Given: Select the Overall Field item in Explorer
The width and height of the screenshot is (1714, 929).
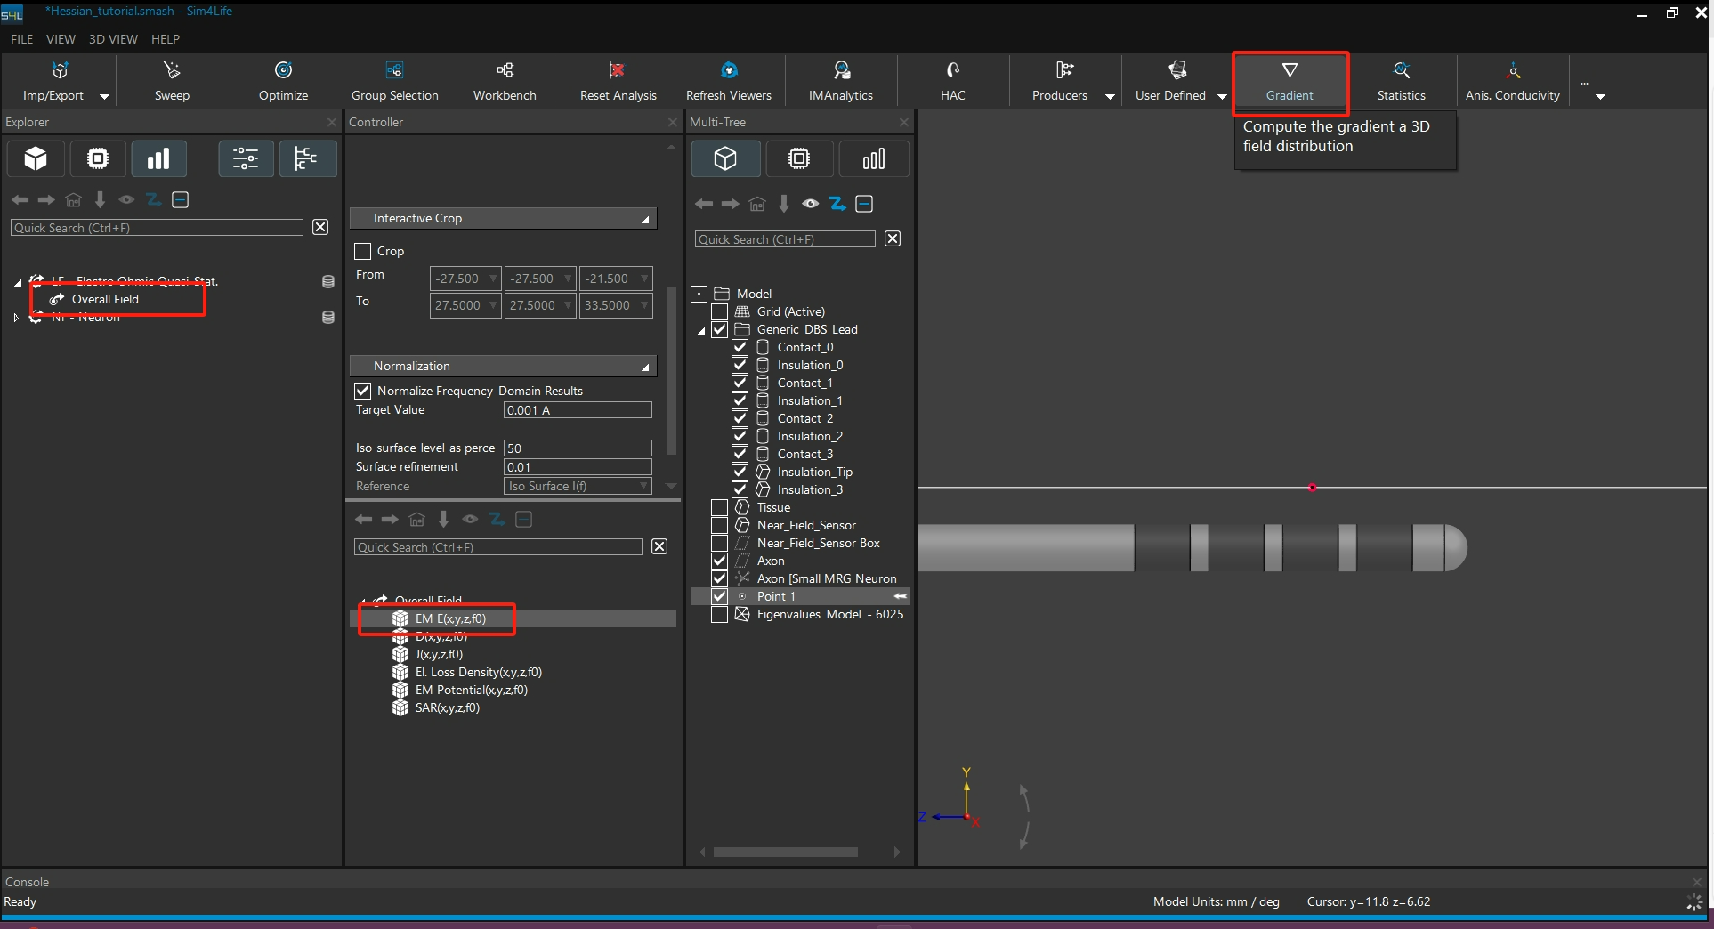Looking at the screenshot, I should click(x=105, y=299).
